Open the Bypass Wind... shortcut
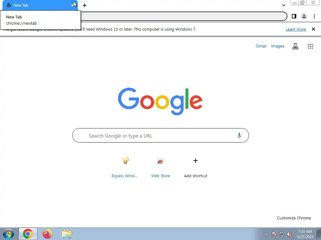The height and width of the screenshot is (240, 321). click(125, 167)
